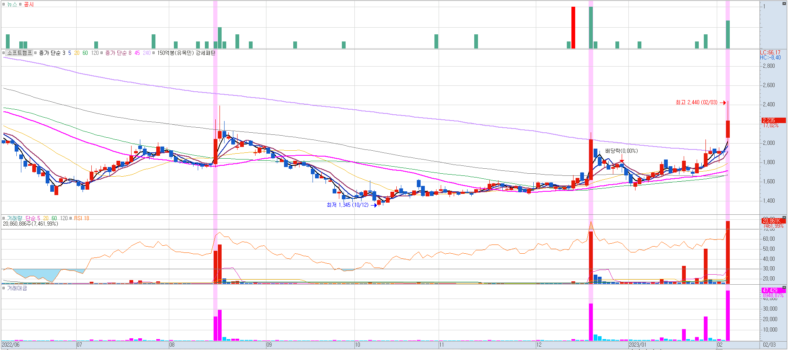The height and width of the screenshot is (350, 788).
Task: Toggle marker before 종가 단순 8 legend
Action: pos(102,53)
